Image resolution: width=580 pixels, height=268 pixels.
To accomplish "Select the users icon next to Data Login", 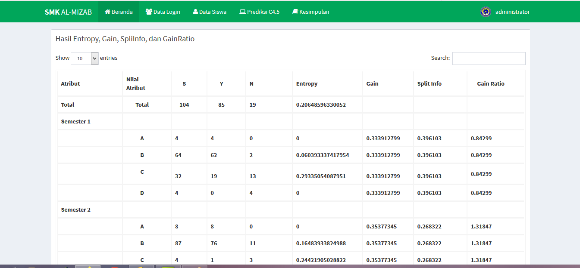I will click(x=148, y=12).
